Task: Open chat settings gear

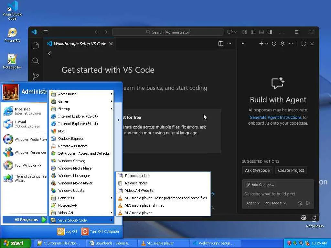Action: tap(283, 44)
